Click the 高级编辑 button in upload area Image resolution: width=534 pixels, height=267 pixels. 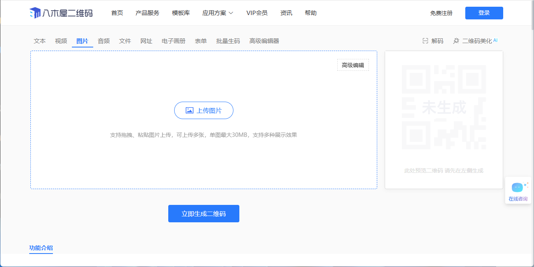353,65
